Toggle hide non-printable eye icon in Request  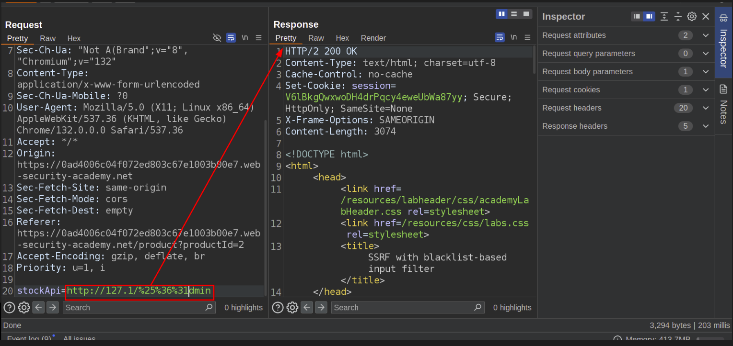click(217, 38)
